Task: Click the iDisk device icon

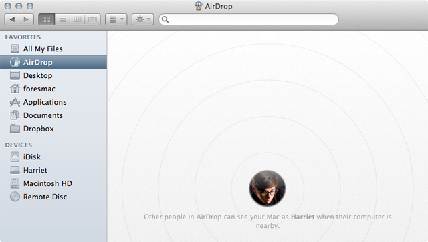Action: point(15,157)
